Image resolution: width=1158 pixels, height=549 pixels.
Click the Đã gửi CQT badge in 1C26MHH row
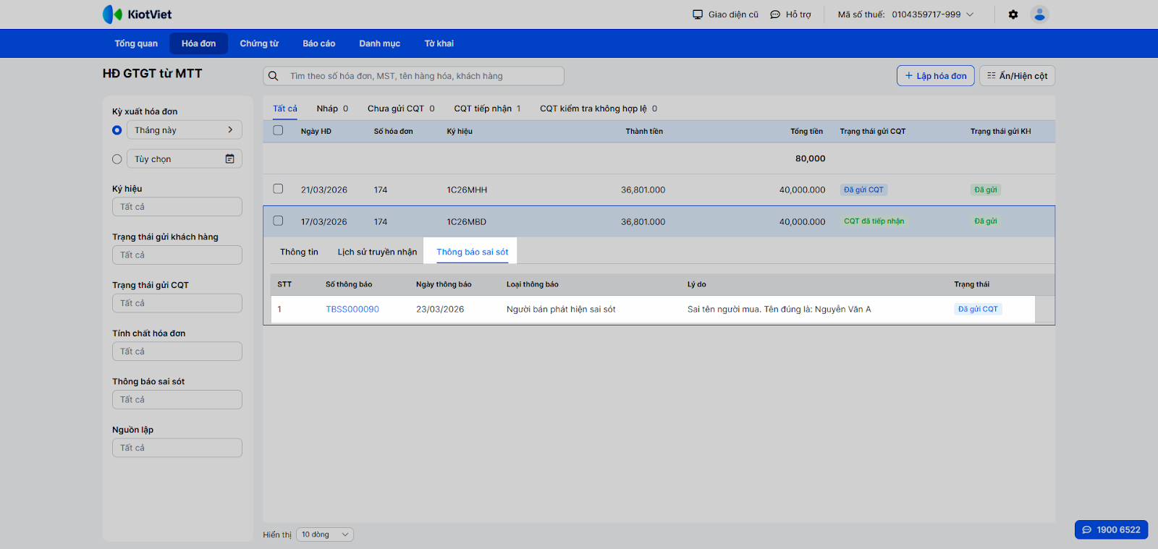[x=864, y=190]
